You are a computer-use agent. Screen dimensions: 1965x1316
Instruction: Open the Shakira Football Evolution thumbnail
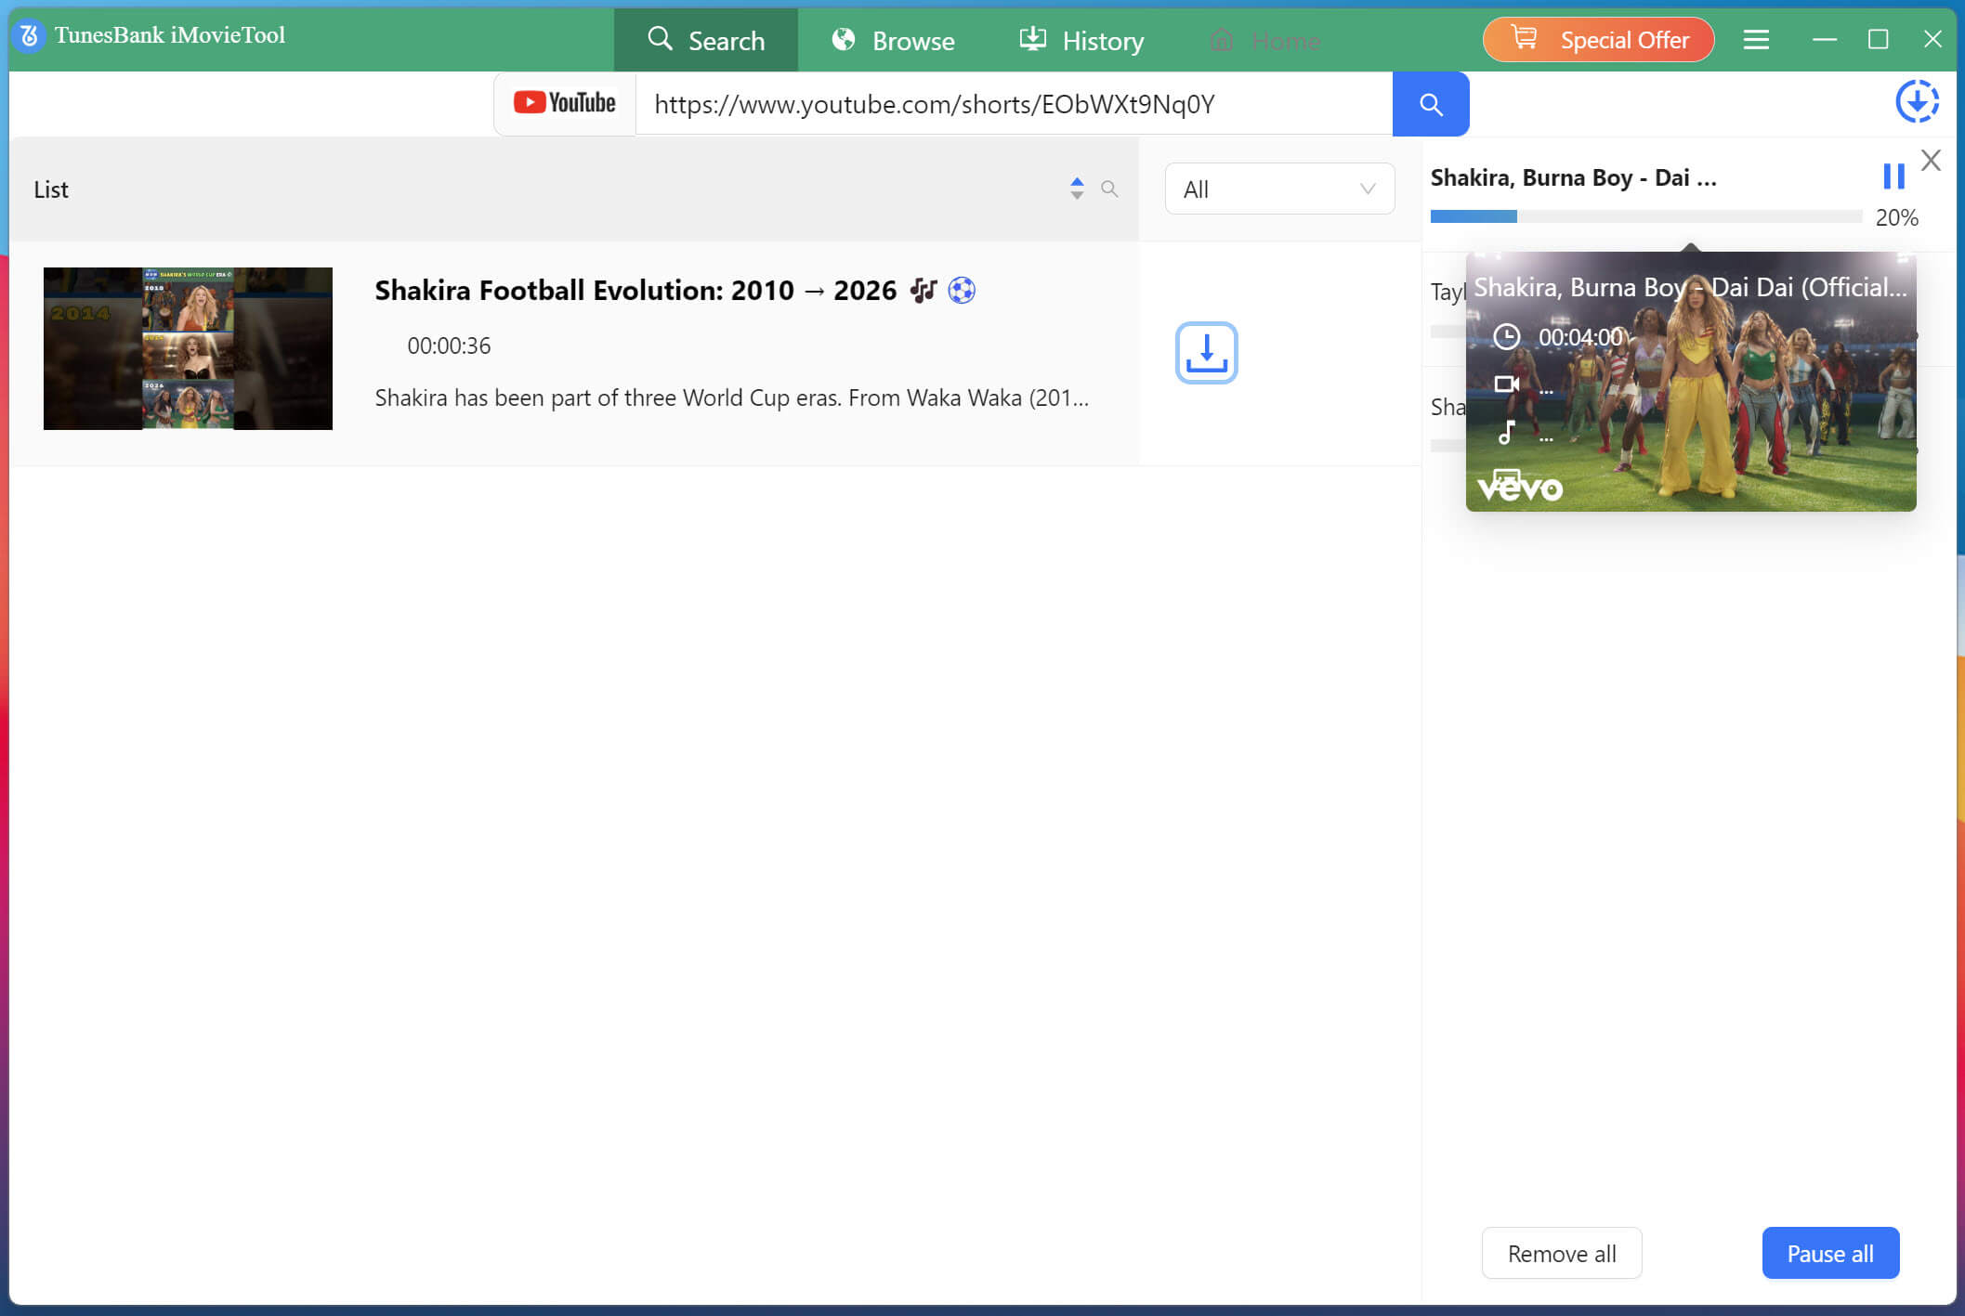pyautogui.click(x=188, y=348)
